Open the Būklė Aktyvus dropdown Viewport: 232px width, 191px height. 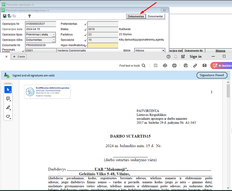(x=163, y=51)
